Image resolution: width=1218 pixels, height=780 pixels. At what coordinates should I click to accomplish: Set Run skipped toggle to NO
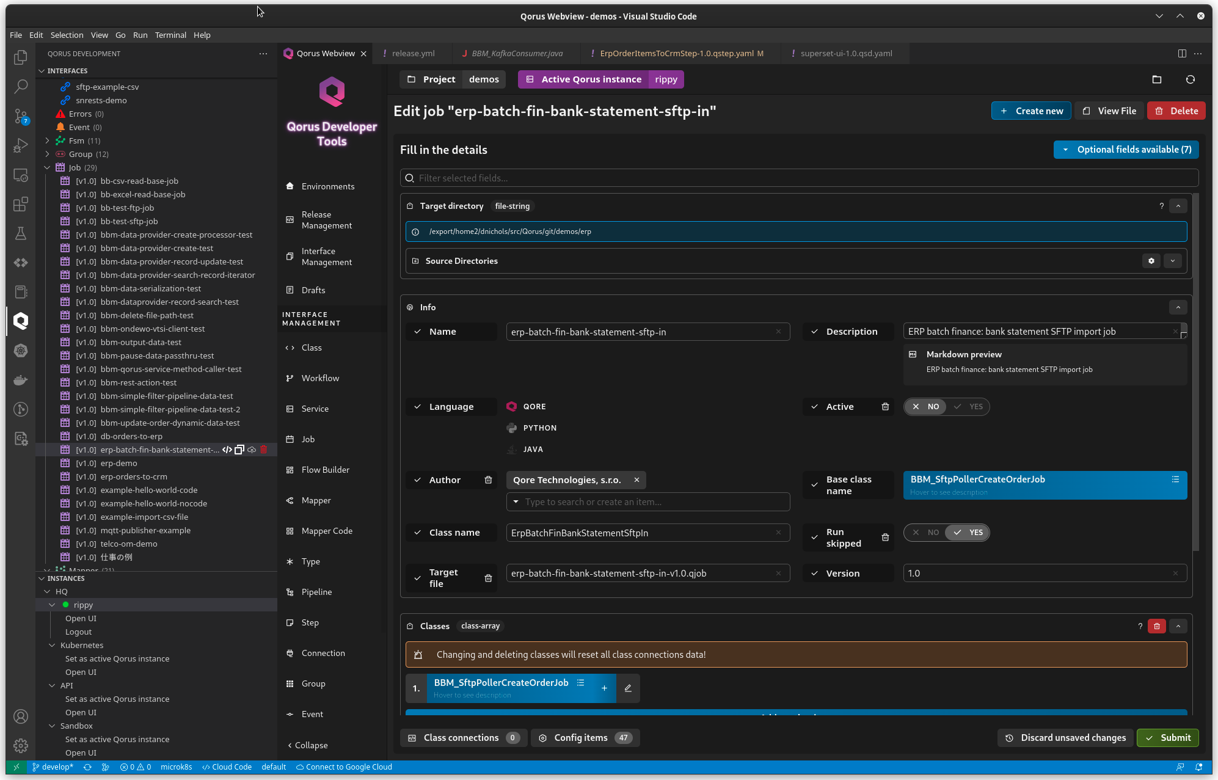925,533
